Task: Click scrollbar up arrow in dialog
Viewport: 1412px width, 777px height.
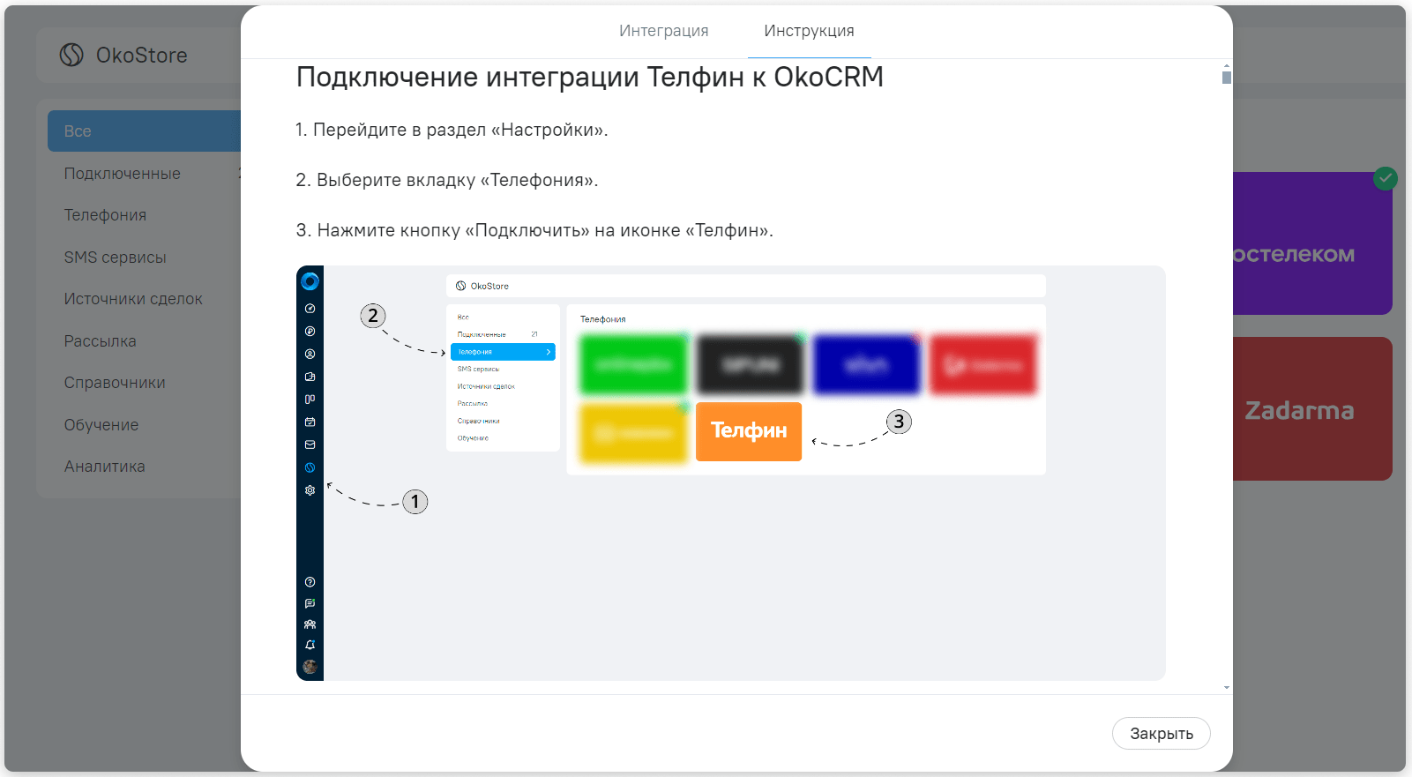Action: coord(1226,66)
